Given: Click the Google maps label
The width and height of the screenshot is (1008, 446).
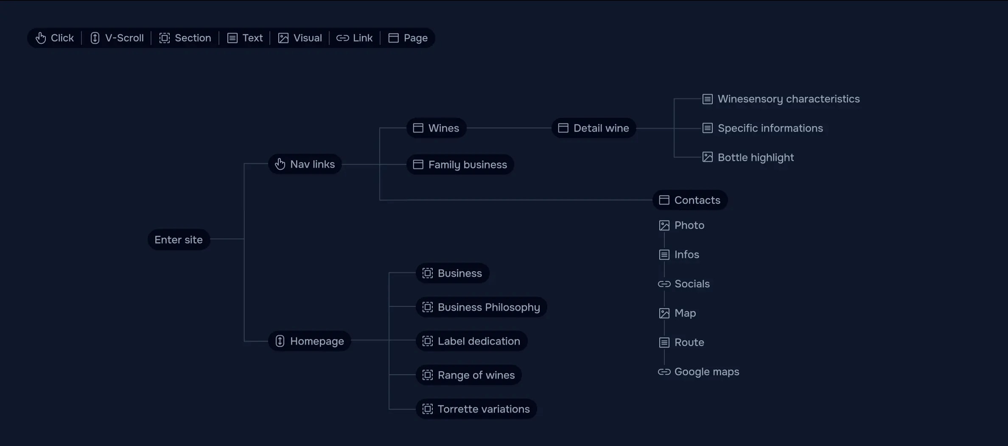Looking at the screenshot, I should click(x=707, y=372).
